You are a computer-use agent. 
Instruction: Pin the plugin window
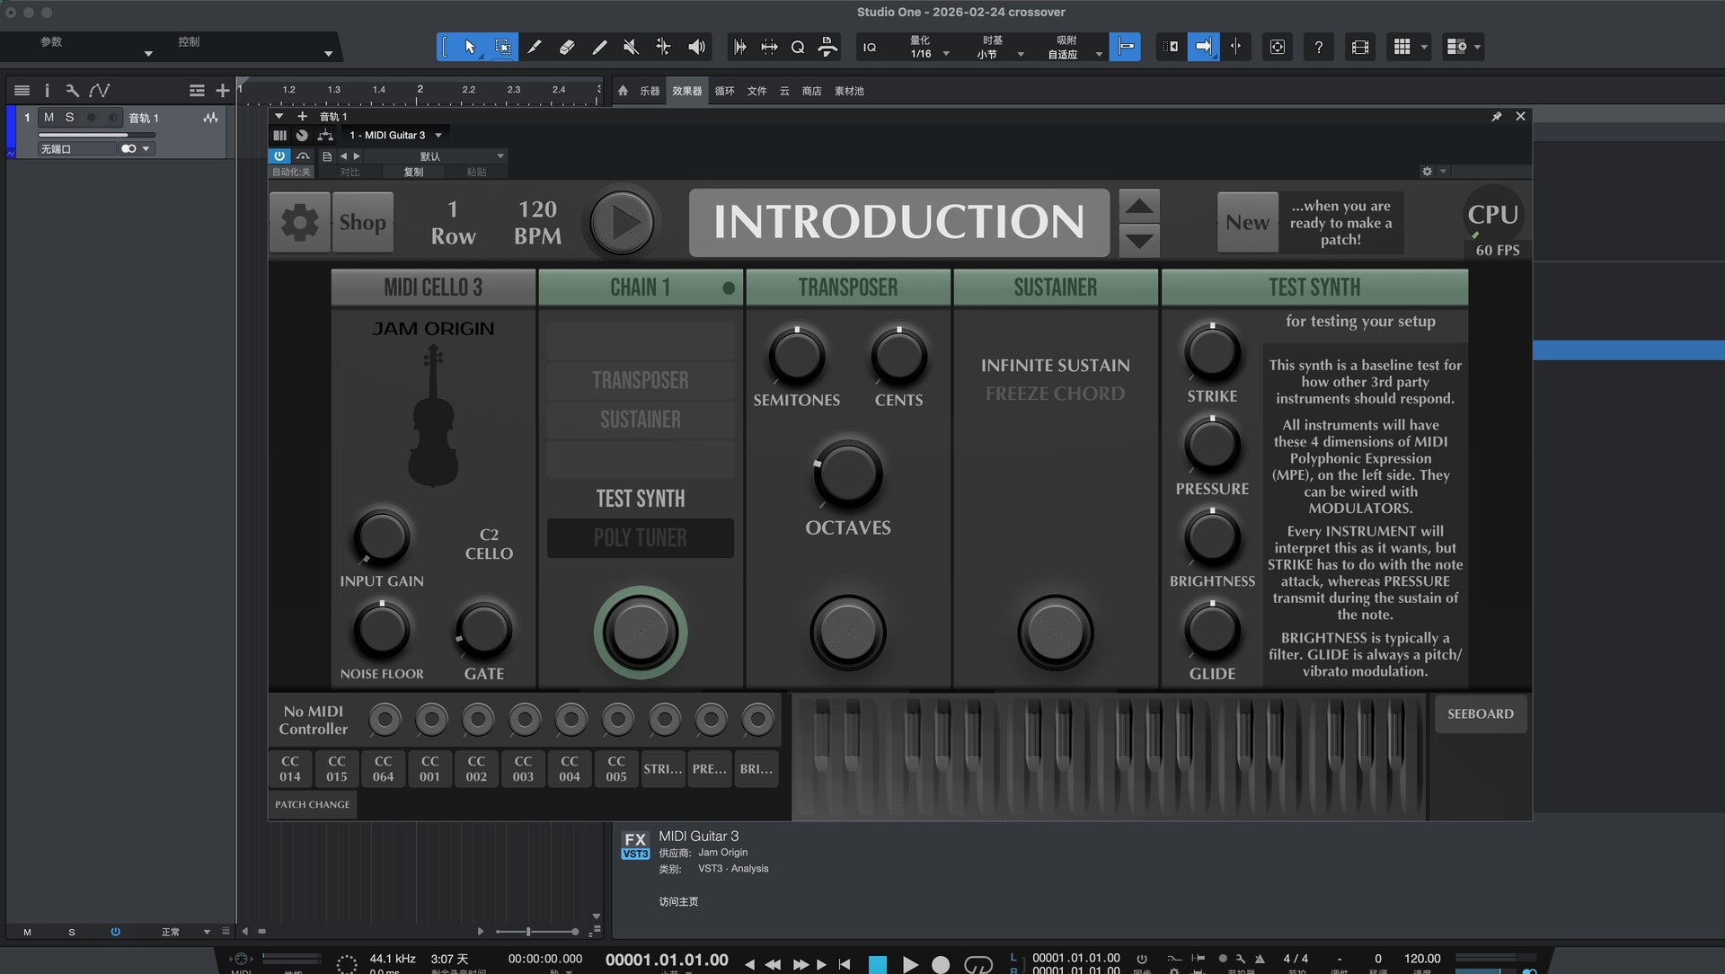[x=1496, y=117]
